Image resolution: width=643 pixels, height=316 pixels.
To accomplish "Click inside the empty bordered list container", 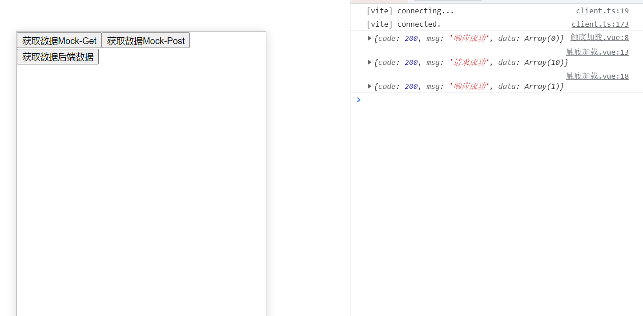I will (x=141, y=187).
